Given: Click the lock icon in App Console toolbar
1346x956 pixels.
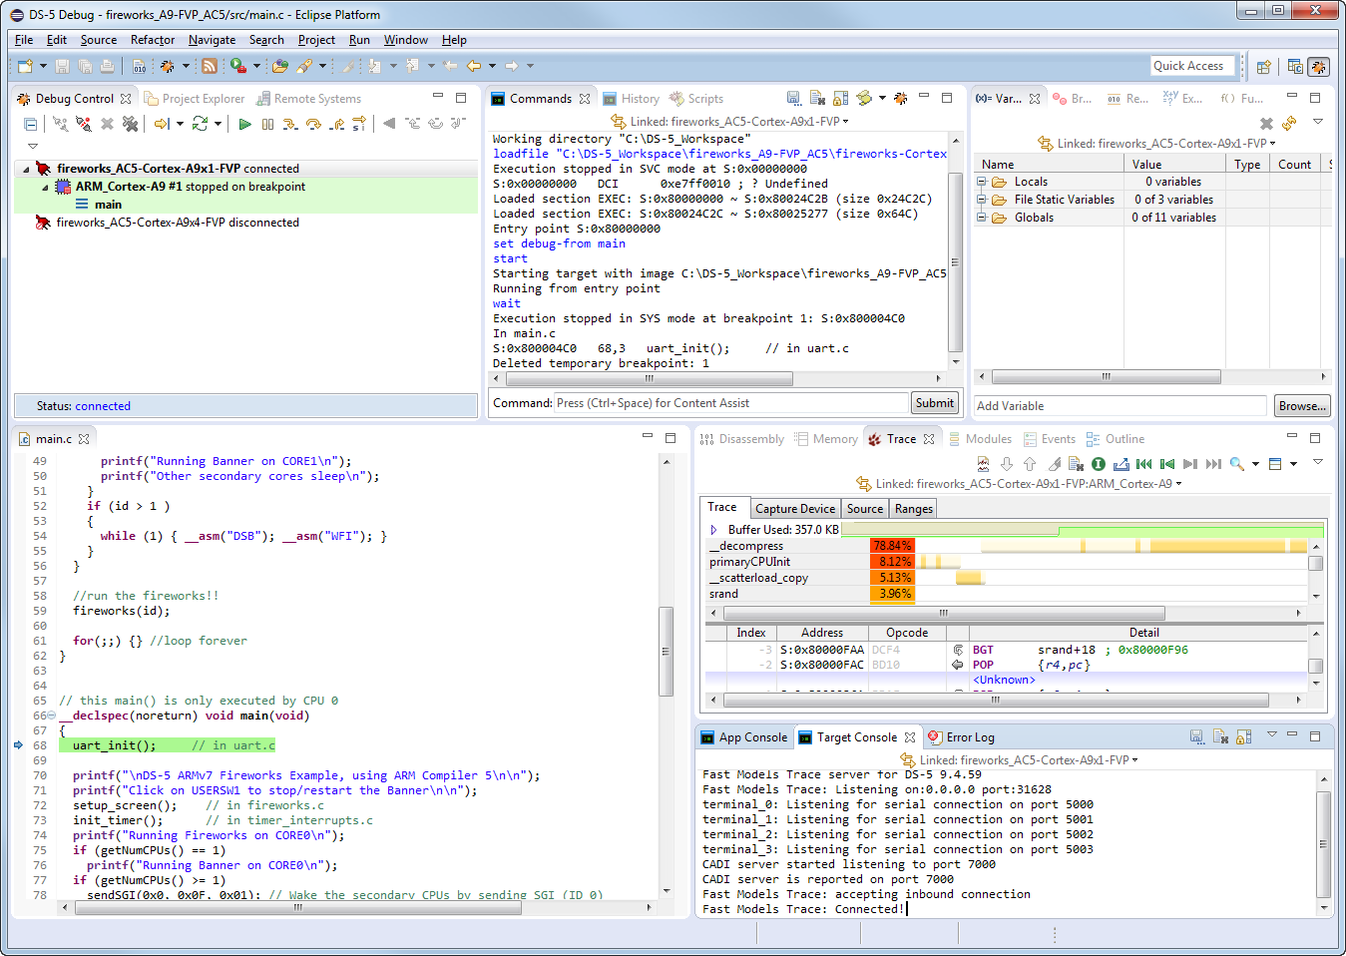Looking at the screenshot, I should pos(1243,736).
